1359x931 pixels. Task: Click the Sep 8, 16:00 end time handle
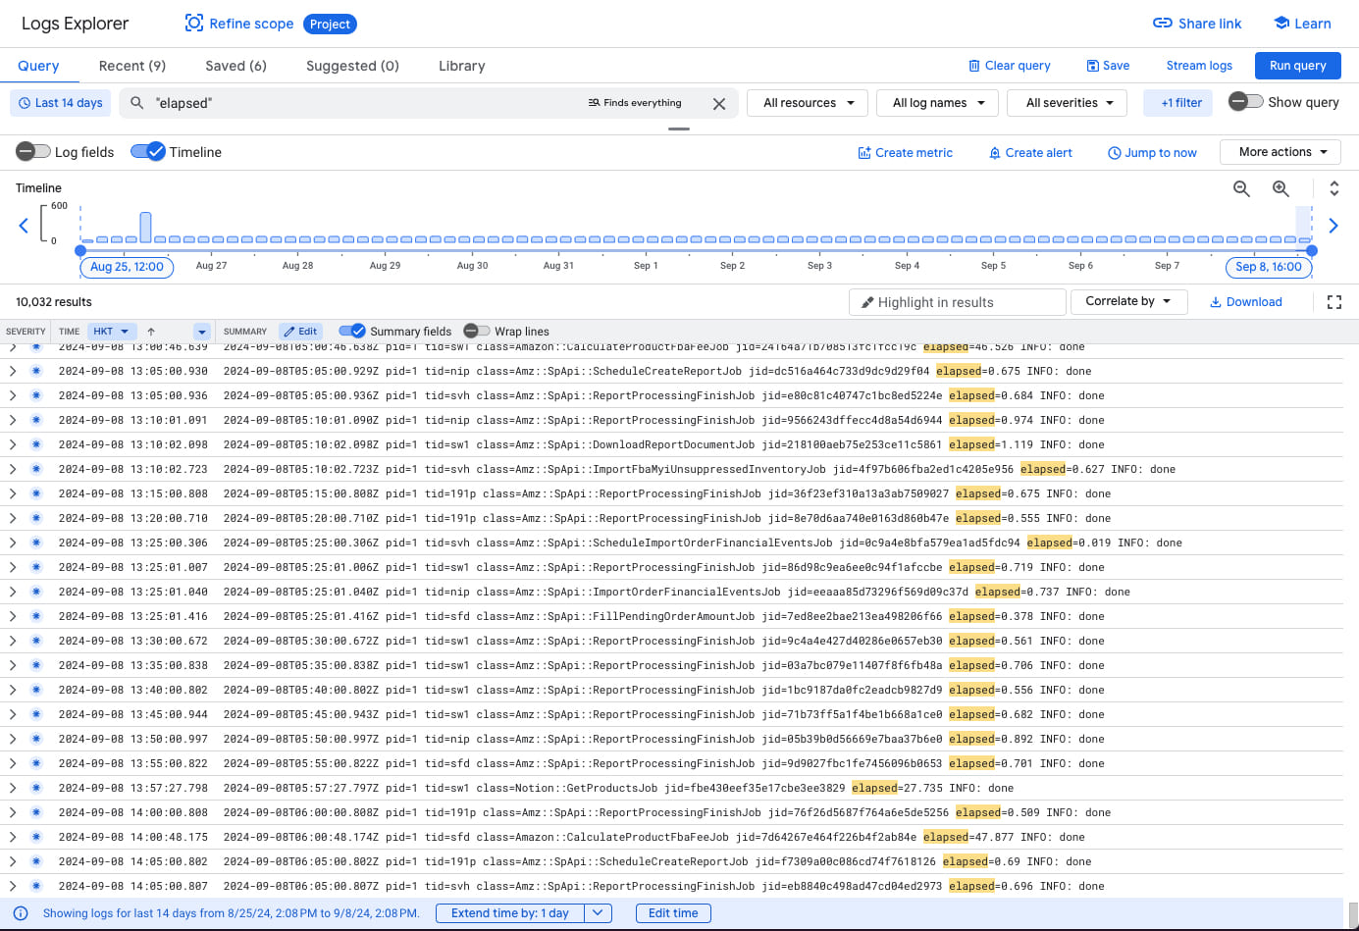tap(1269, 267)
